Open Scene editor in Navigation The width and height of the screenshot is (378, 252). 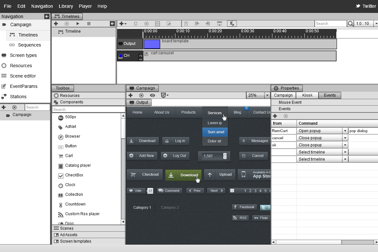(23, 76)
